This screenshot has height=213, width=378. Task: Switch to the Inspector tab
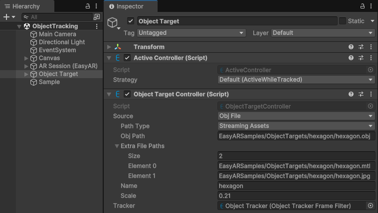pos(130,6)
